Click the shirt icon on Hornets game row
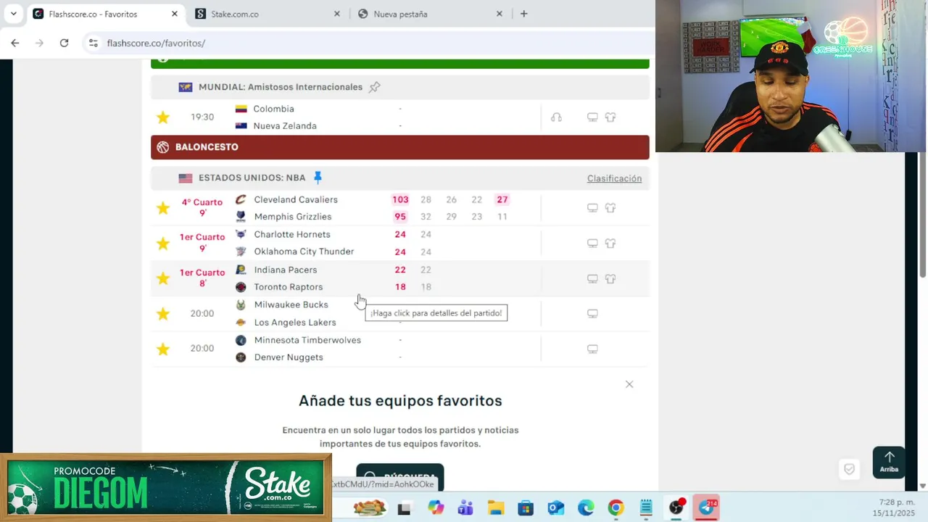Screen dimensions: 928x522 [610, 244]
